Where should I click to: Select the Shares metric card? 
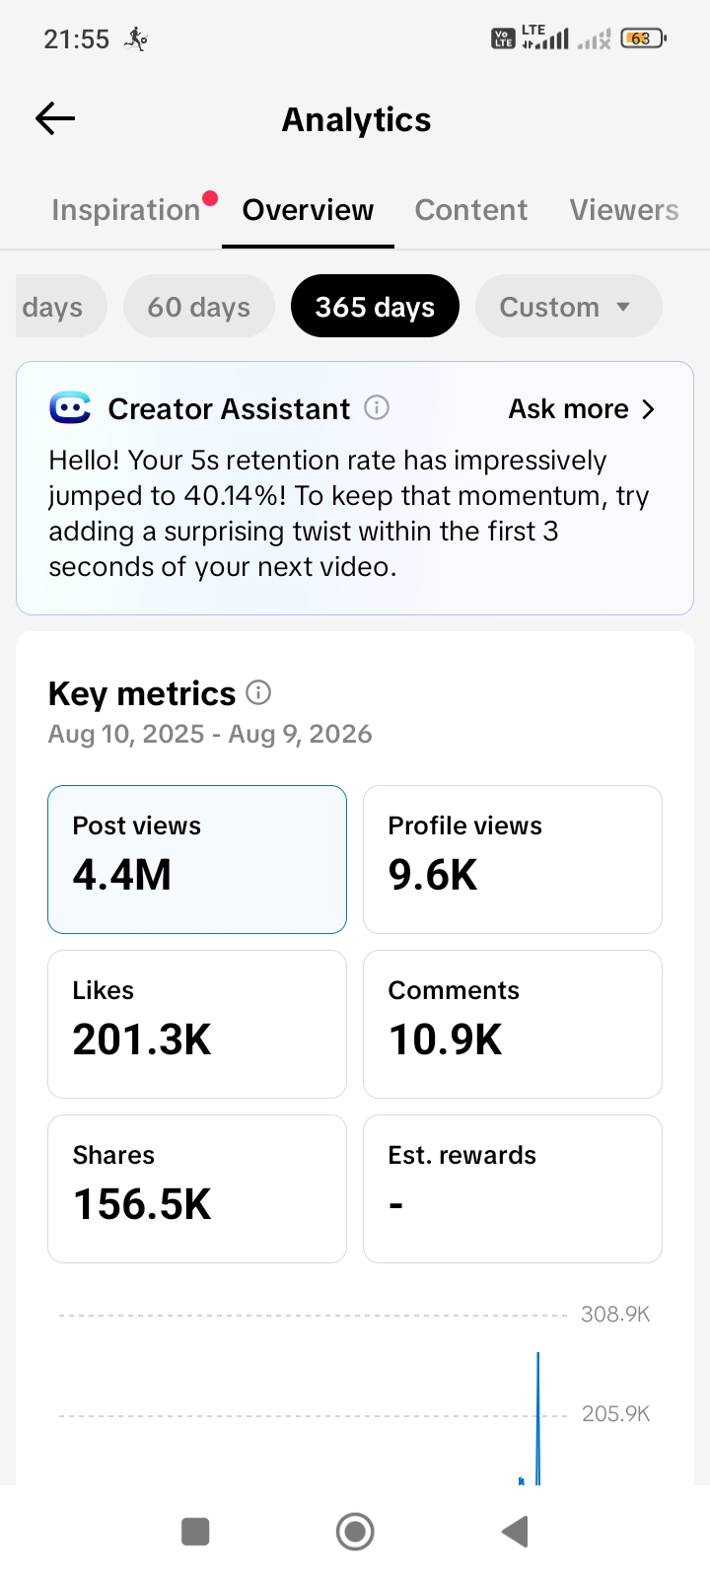coord(197,1188)
